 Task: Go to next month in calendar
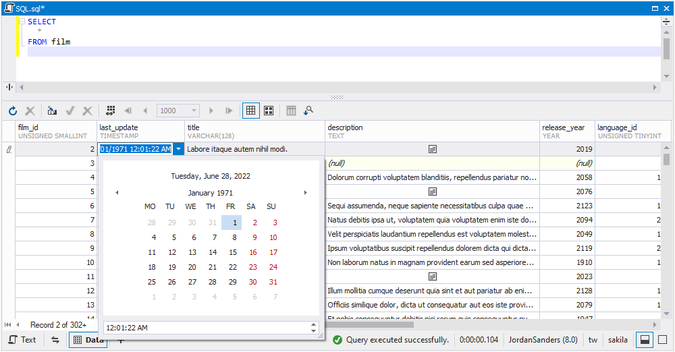point(306,192)
